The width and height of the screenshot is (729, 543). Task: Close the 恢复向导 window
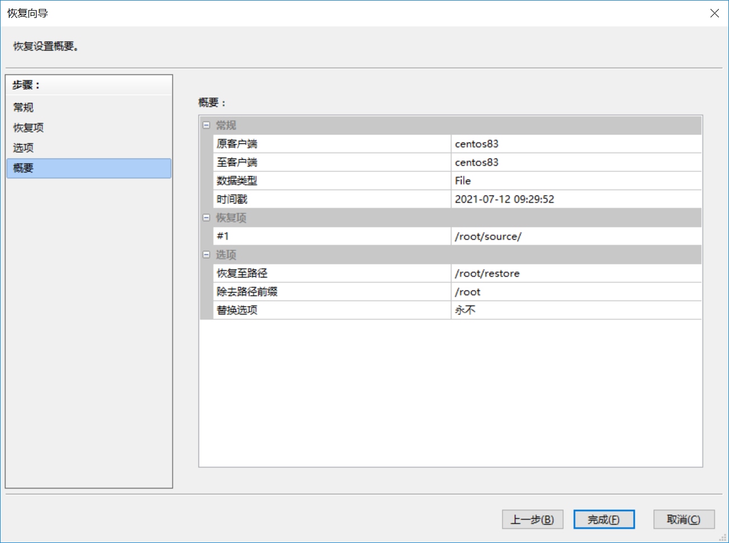pyautogui.click(x=714, y=13)
